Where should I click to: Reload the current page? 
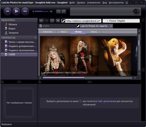tap(52, 21)
